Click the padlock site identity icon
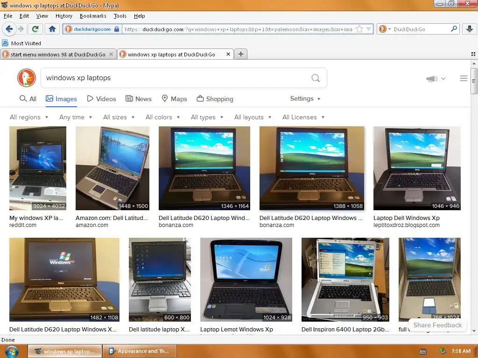 (116, 29)
